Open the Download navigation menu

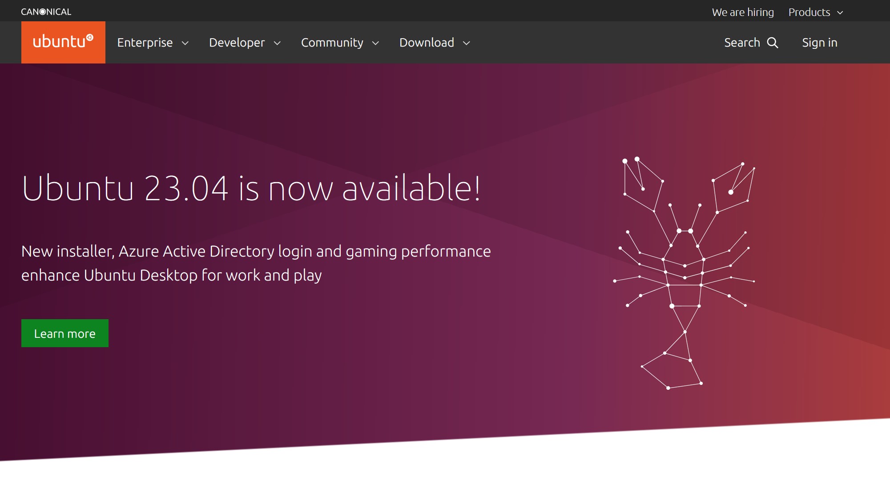coord(427,43)
